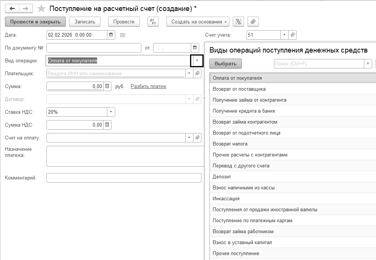Open document structure icon next to Создать на основании

(238, 22)
